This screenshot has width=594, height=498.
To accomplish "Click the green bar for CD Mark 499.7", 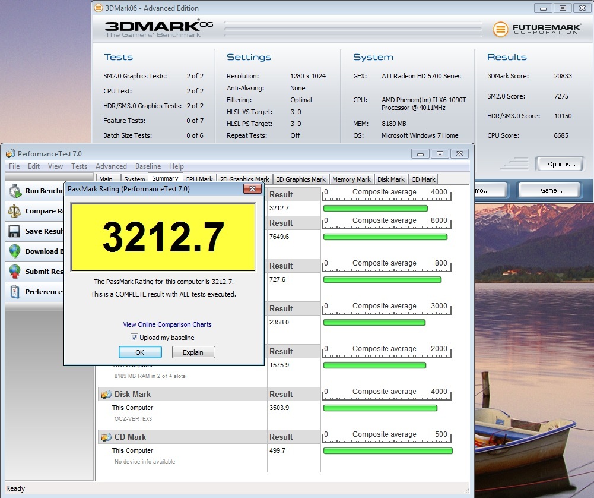I will pyautogui.click(x=388, y=451).
